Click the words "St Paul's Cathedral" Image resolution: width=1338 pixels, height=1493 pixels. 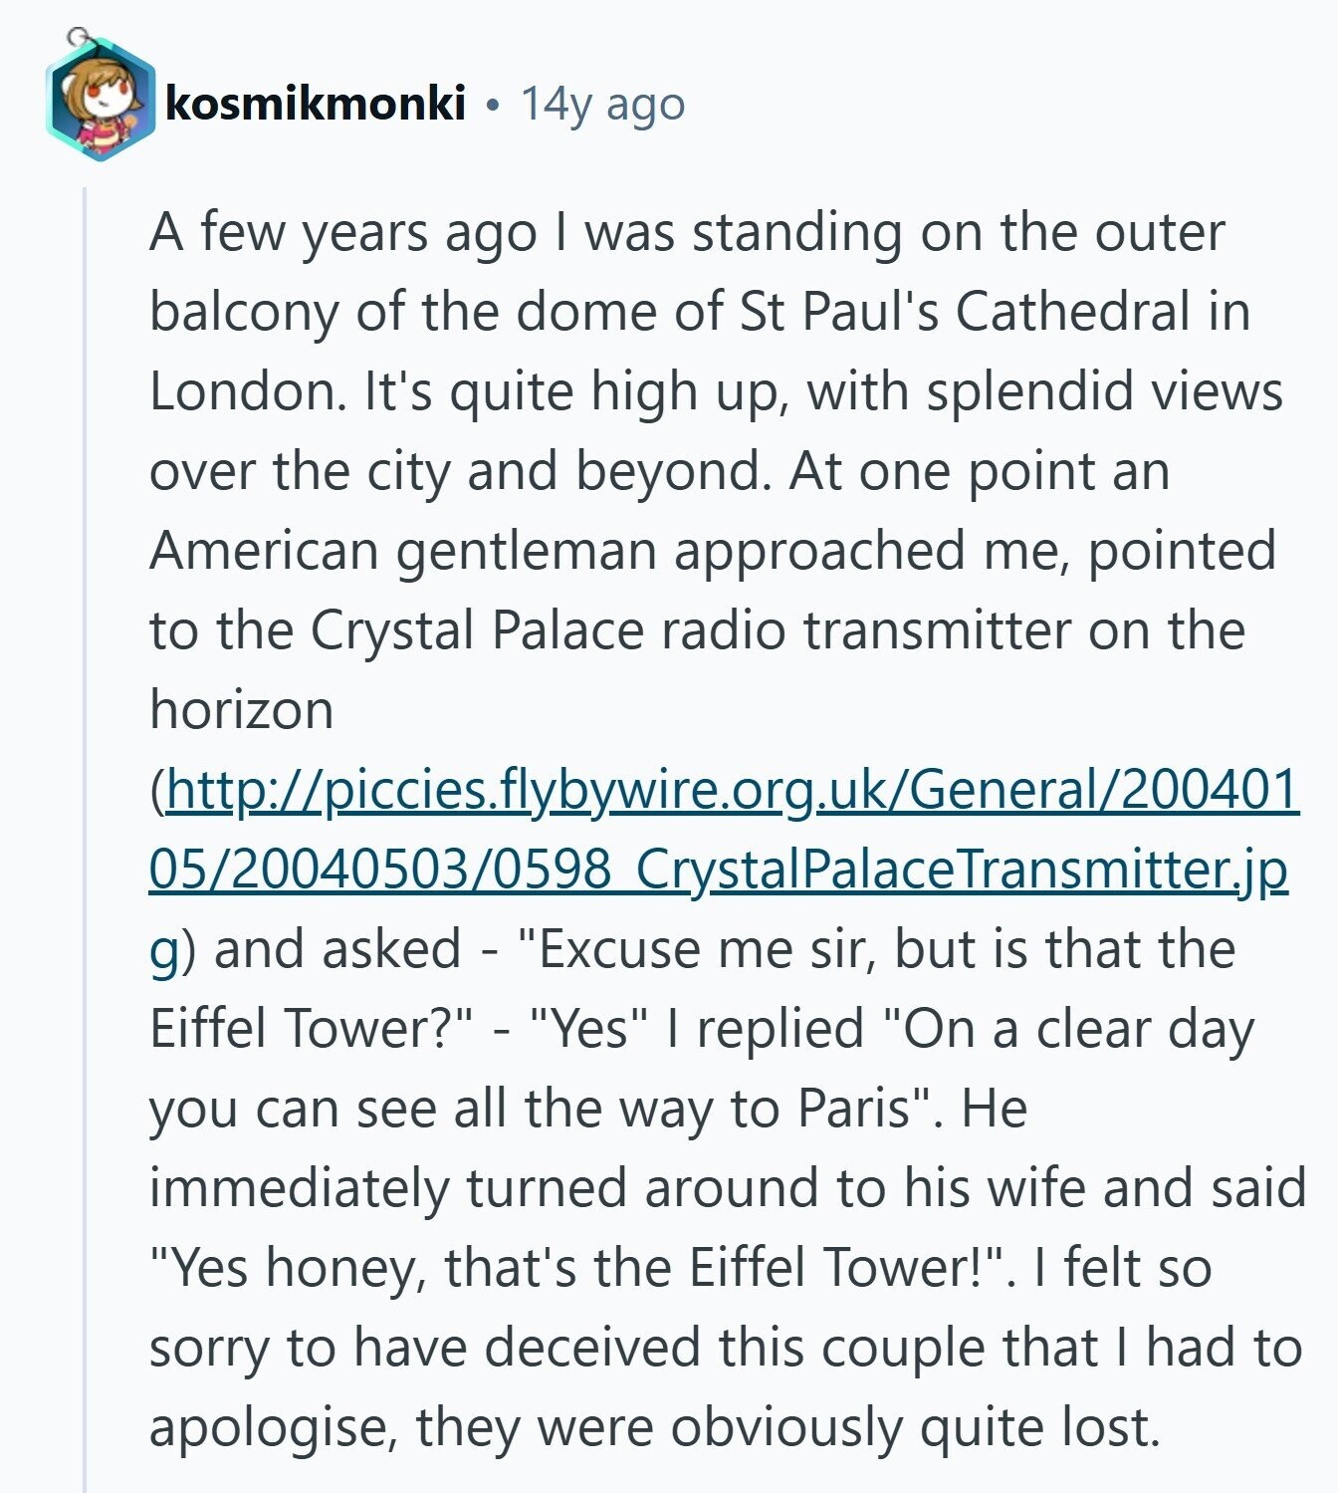pyautogui.click(x=964, y=312)
